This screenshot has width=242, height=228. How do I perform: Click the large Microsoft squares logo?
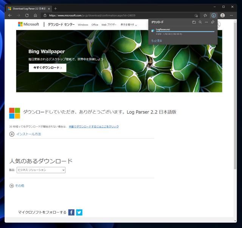15,113
